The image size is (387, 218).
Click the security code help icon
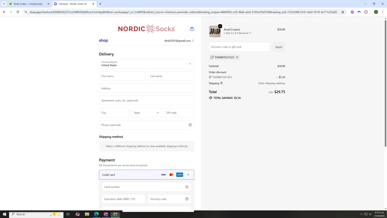coord(187,199)
